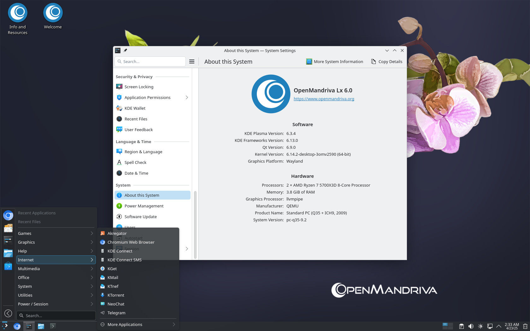530x331 pixels.
Task: Open the brightness tray icon
Action: click(480, 326)
